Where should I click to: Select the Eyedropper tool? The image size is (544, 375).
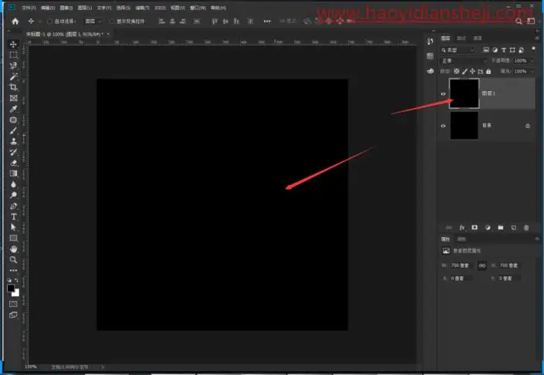(13, 109)
